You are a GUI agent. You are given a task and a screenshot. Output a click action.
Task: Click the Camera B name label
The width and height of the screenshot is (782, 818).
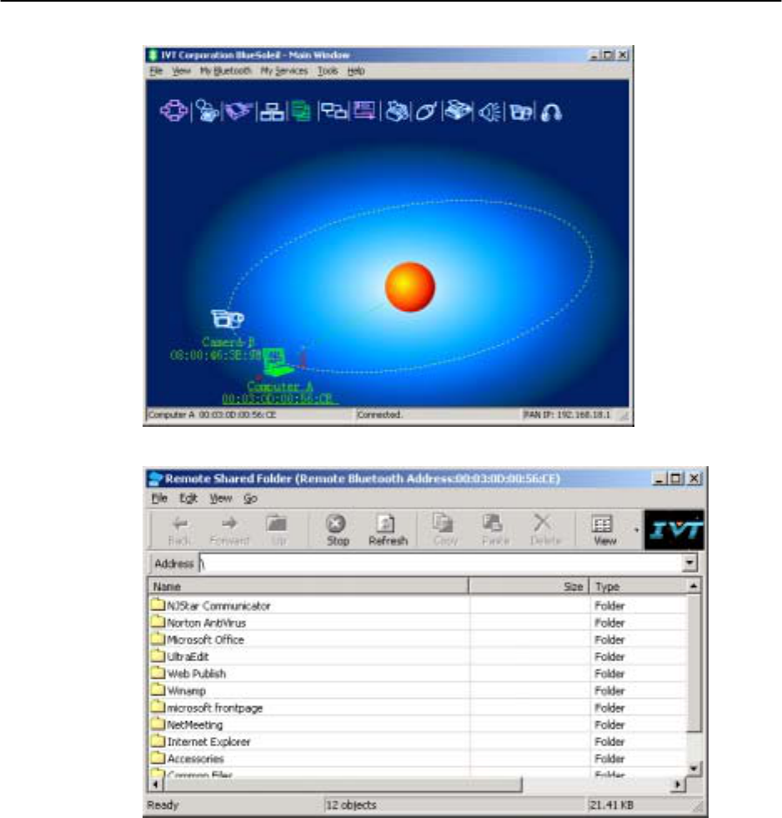click(x=228, y=342)
